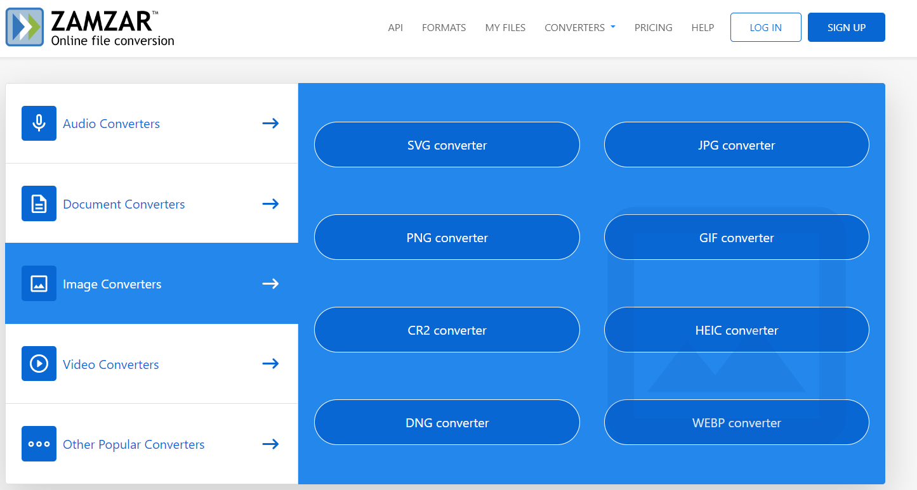This screenshot has width=917, height=490.
Task: Select the Document Converters category label
Action: (x=124, y=204)
